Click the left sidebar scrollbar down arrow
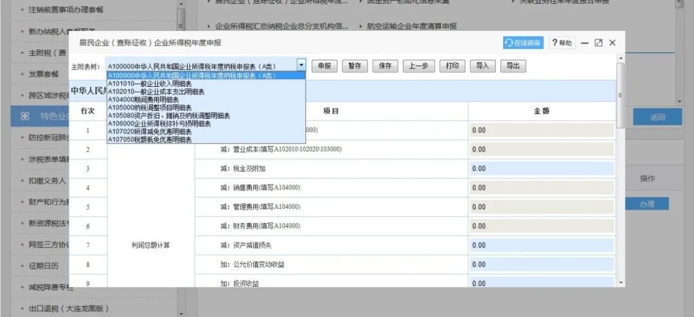 click(181, 313)
